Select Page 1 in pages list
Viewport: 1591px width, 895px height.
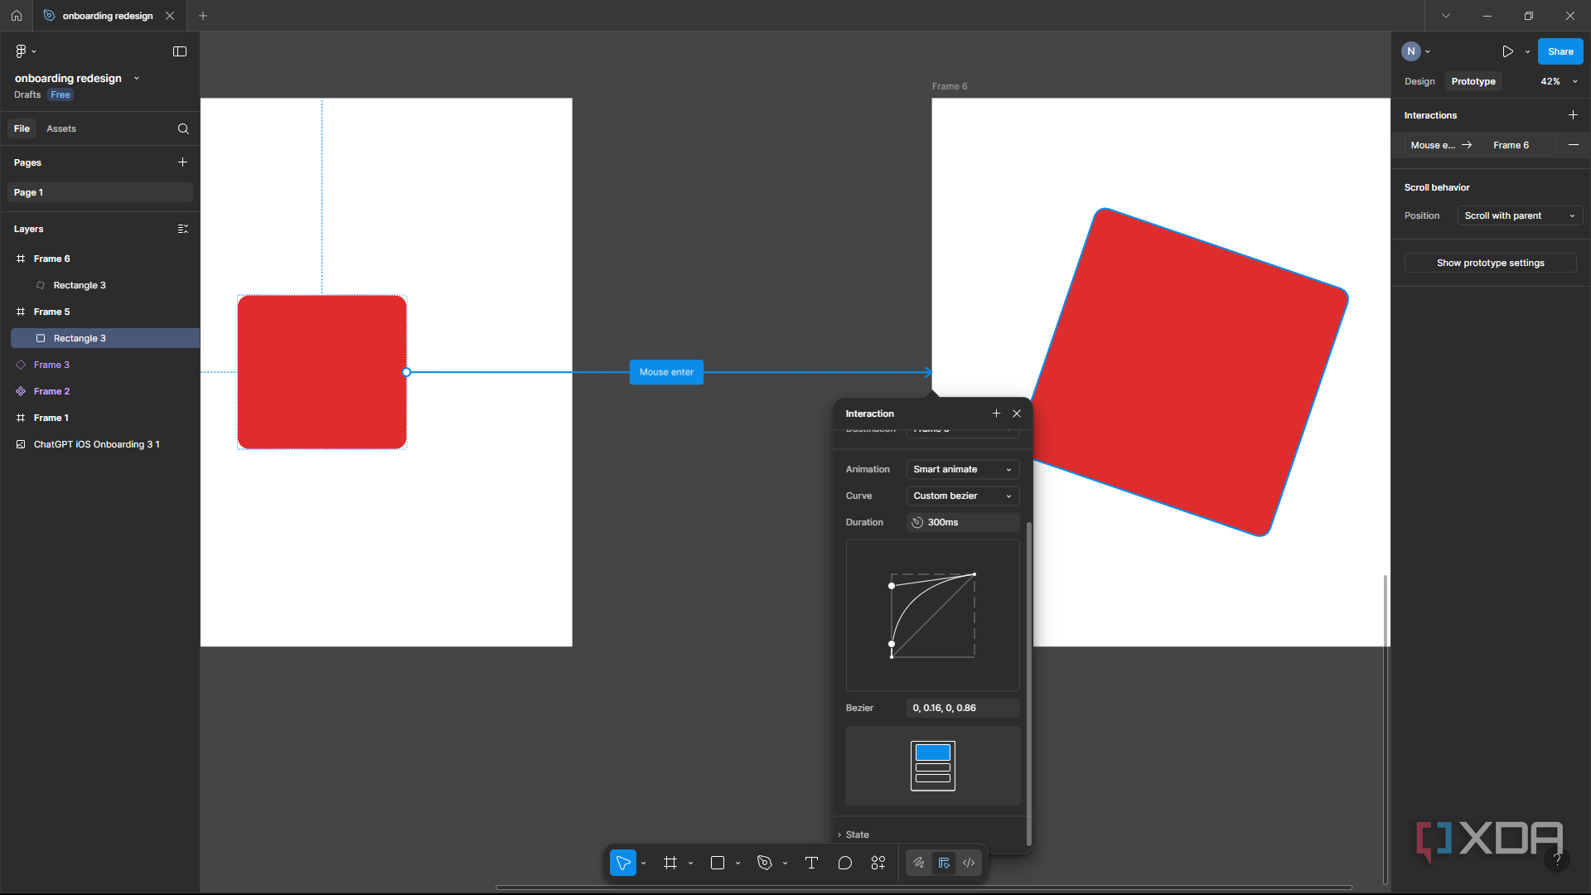[100, 192]
